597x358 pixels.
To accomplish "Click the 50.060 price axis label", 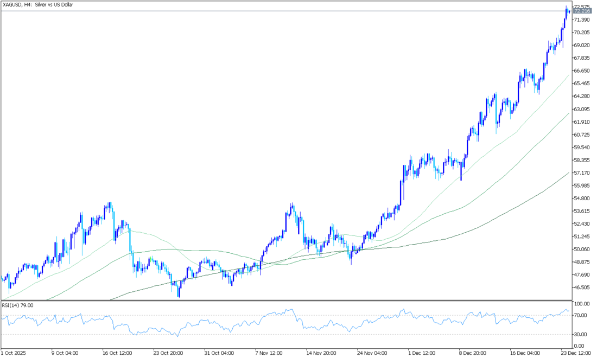I will (582, 250).
